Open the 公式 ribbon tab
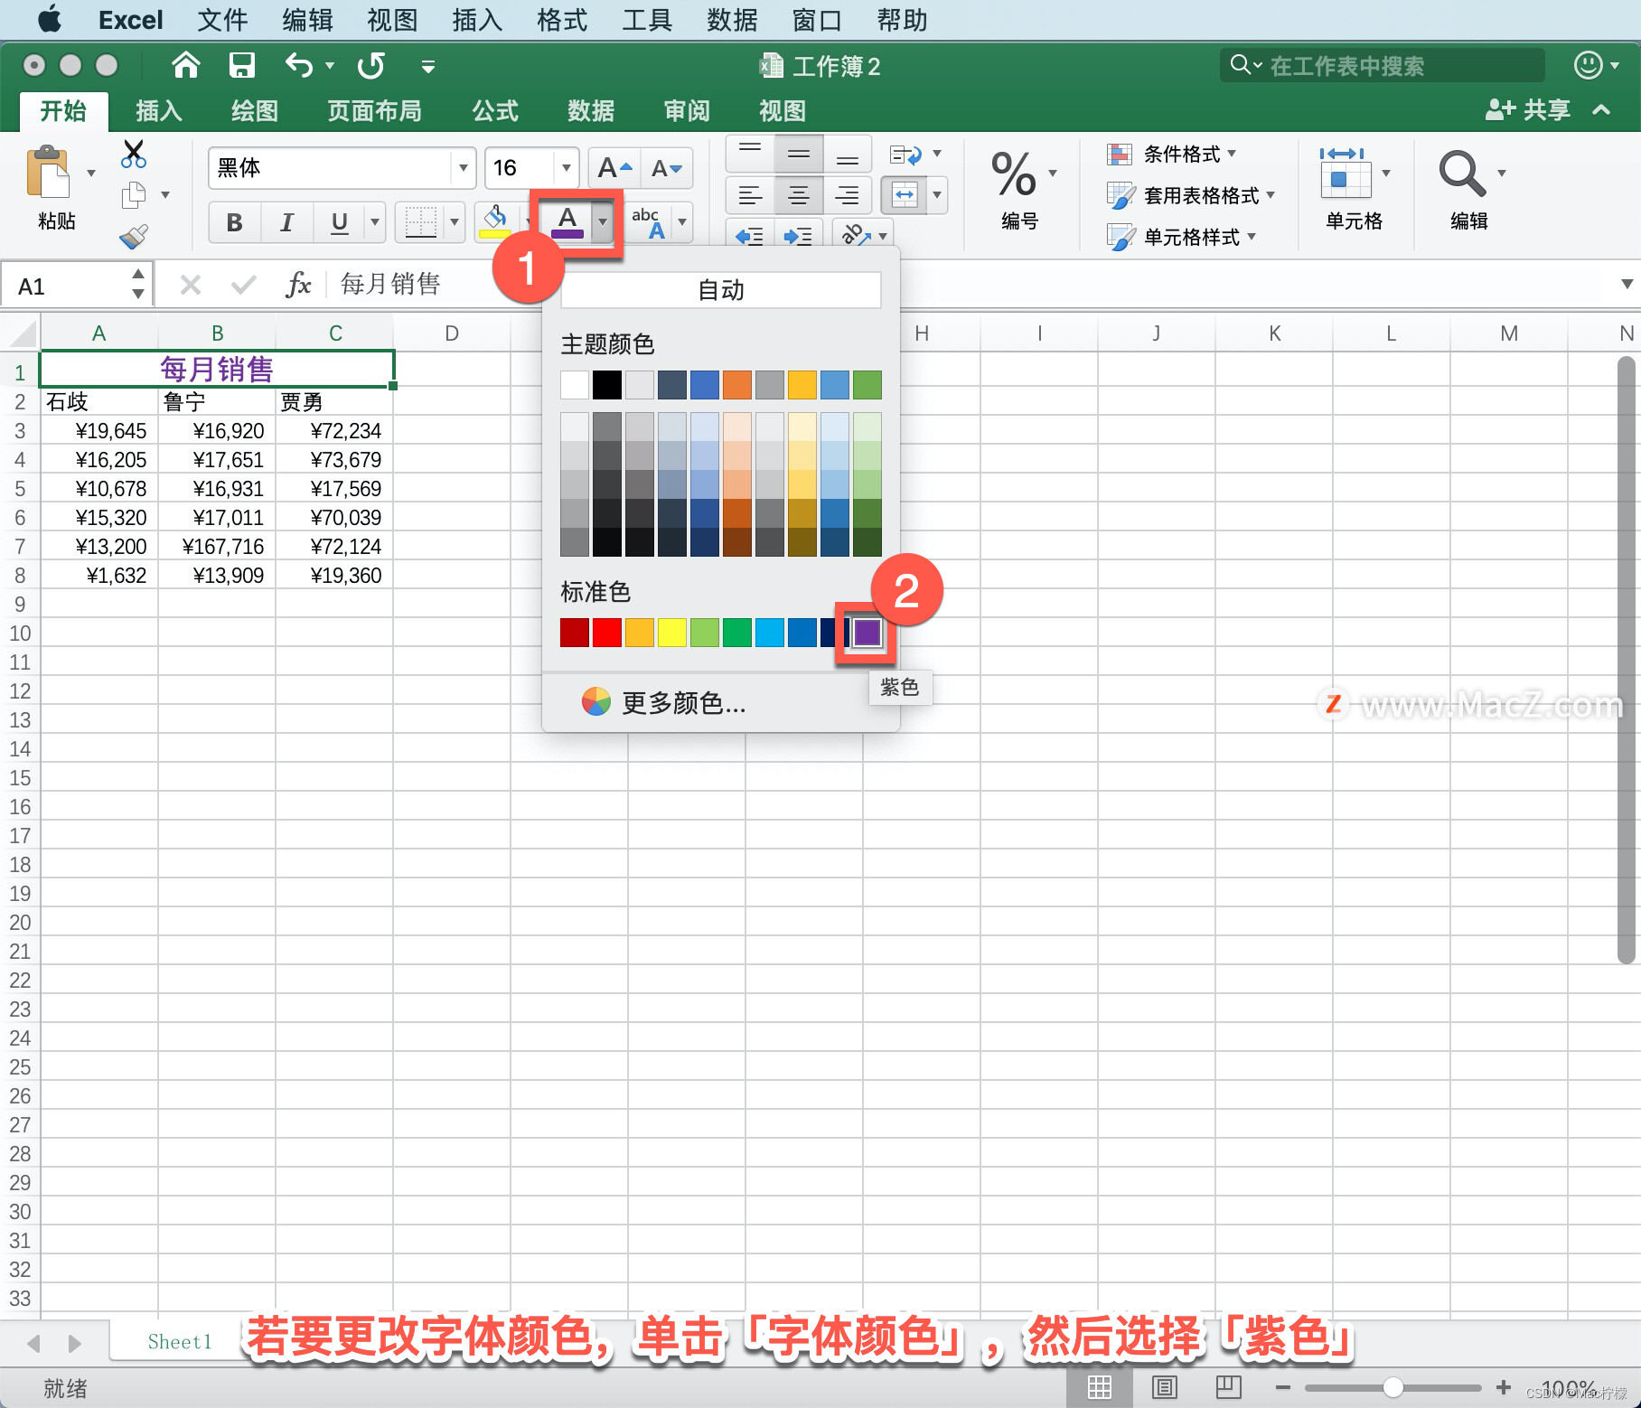The width and height of the screenshot is (1641, 1408). click(x=495, y=110)
